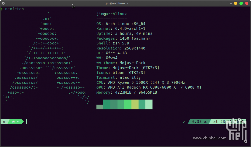Image resolution: width=251 pixels, height=147 pixels.
Task: Click the green maximize button
Action: point(241,3)
